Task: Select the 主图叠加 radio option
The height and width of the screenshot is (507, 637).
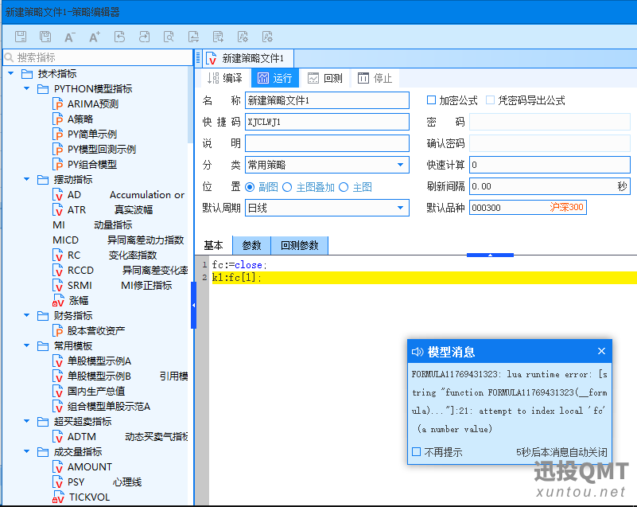Action: (289, 187)
